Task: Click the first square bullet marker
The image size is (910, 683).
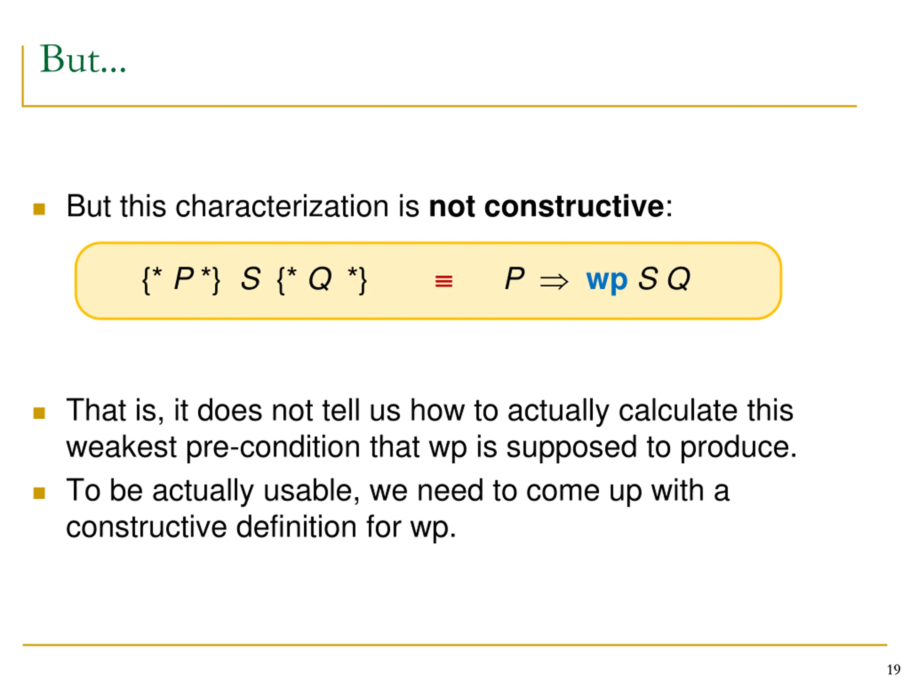Action: [39, 209]
